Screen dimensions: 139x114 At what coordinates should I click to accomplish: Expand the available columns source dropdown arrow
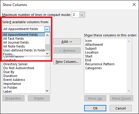(47, 29)
